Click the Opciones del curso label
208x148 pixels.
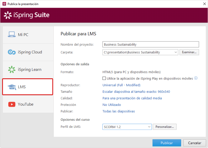(x=75, y=120)
